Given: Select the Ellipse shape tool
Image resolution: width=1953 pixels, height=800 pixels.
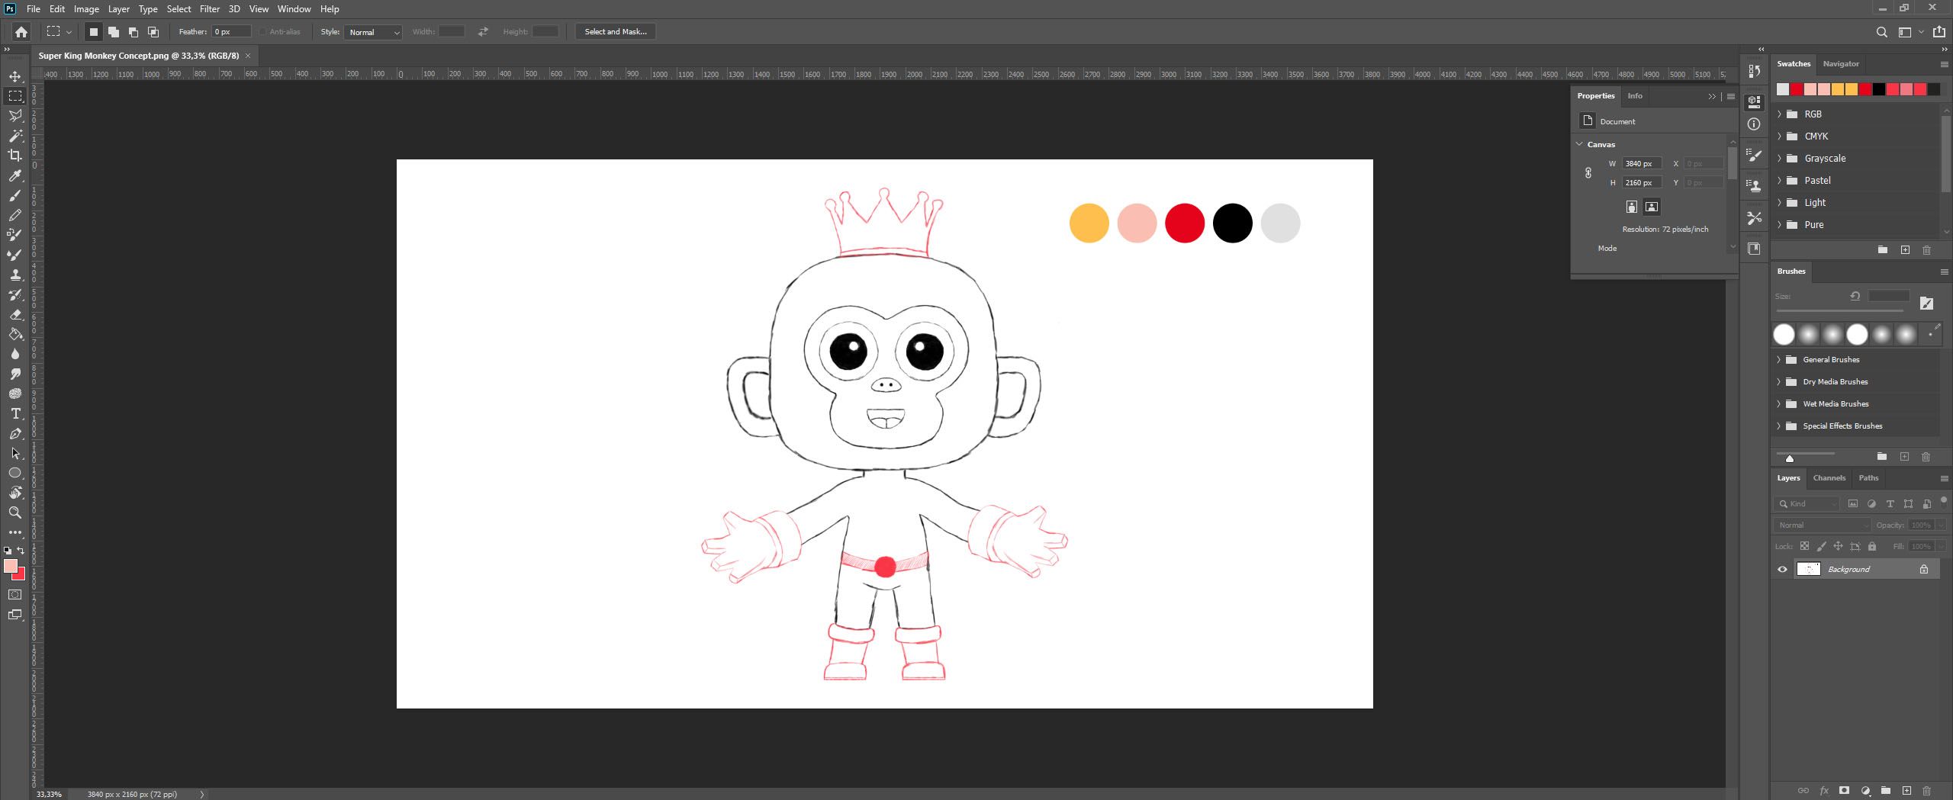Looking at the screenshot, I should pos(14,473).
